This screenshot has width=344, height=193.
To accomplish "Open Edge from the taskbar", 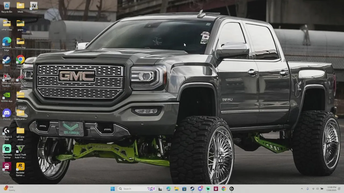I will coord(169,189).
